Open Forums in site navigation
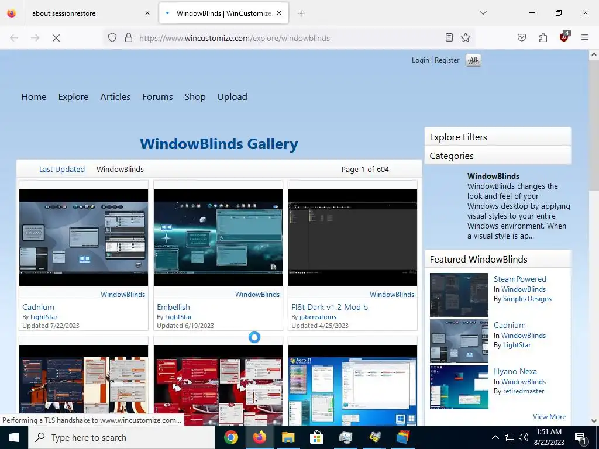Viewport: 599px width, 449px height. point(157,97)
